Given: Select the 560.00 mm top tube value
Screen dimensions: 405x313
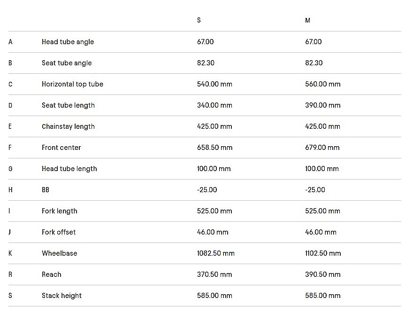Looking at the screenshot, I should click(322, 84).
